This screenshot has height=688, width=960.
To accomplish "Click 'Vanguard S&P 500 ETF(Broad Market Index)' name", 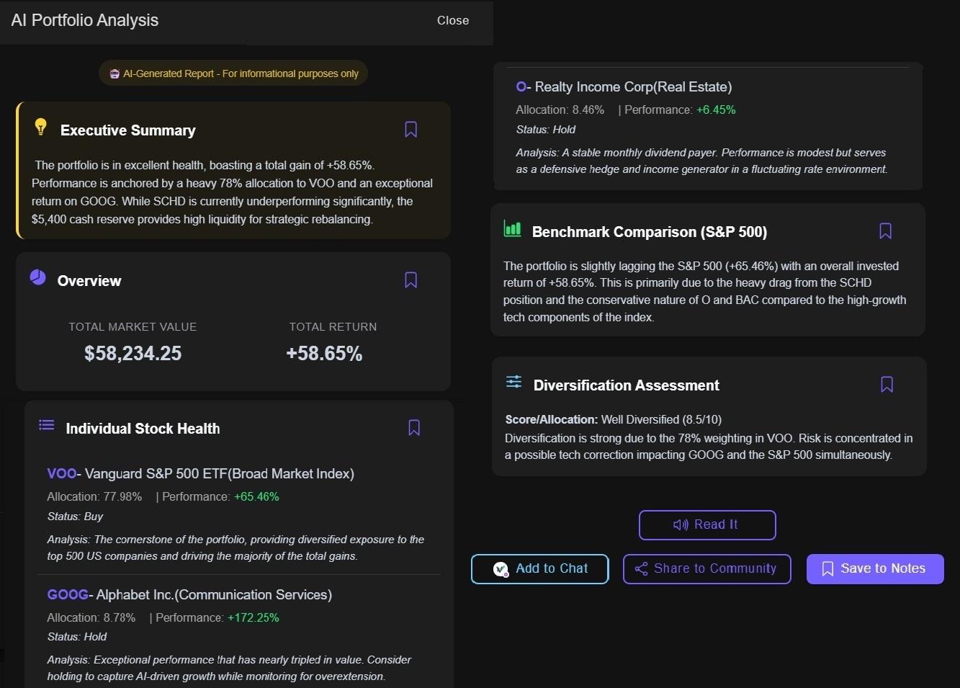I will coord(220,474).
